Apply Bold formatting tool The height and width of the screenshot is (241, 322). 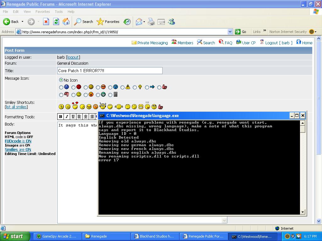(61, 117)
